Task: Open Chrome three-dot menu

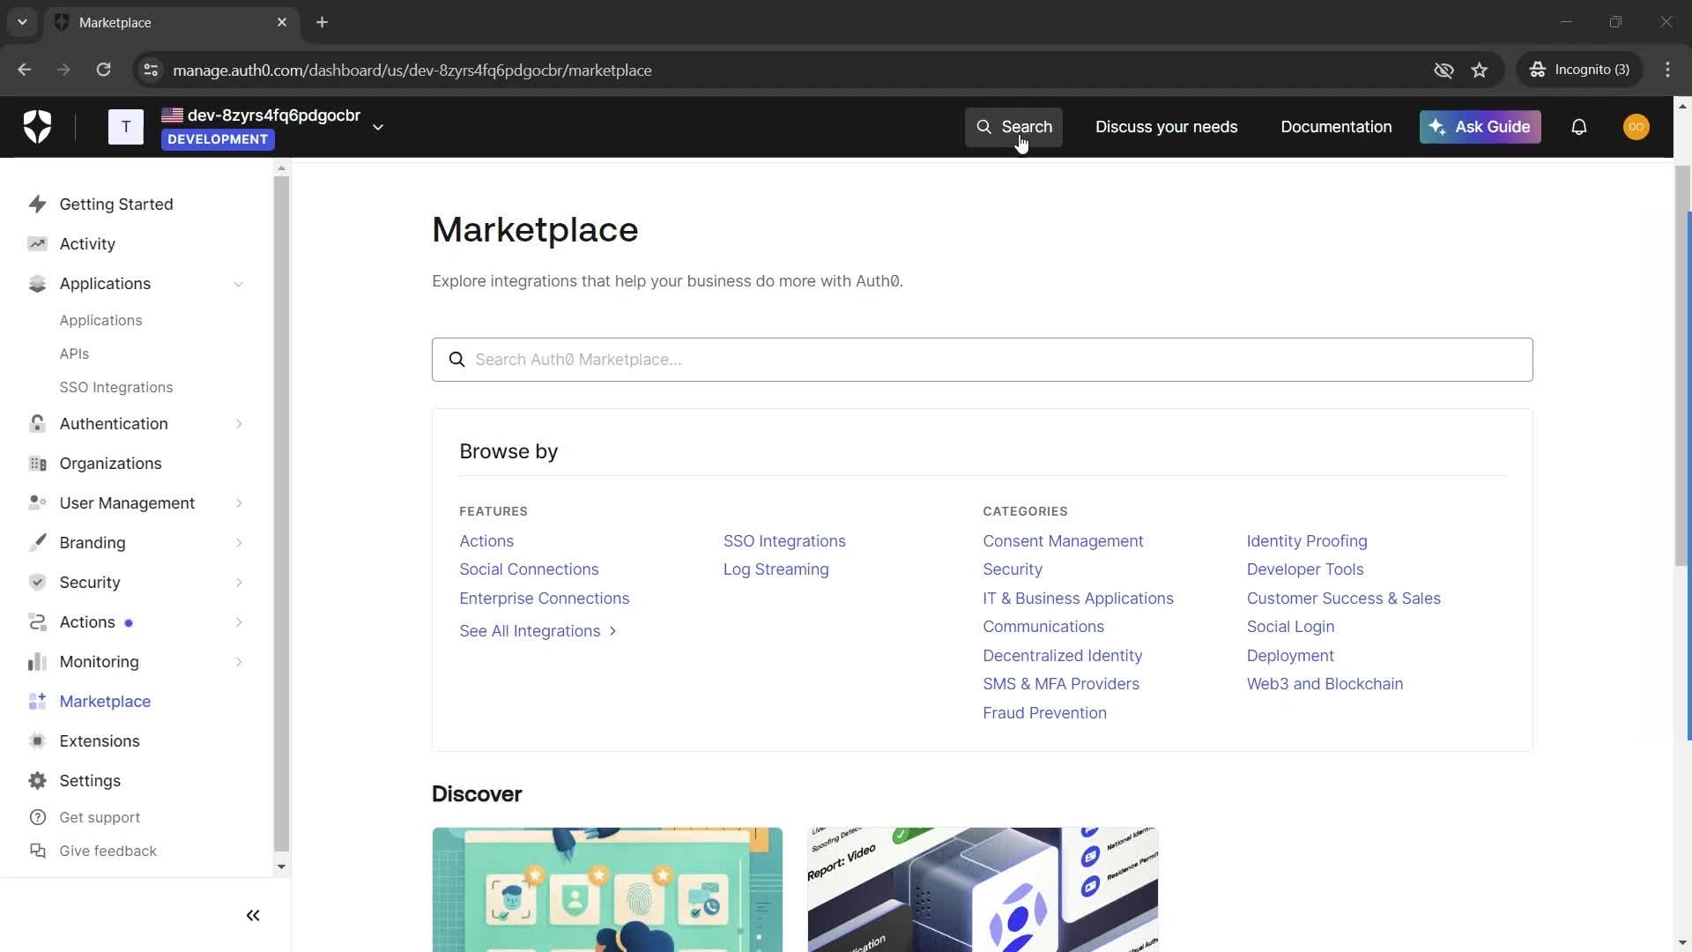Action: point(1667,70)
